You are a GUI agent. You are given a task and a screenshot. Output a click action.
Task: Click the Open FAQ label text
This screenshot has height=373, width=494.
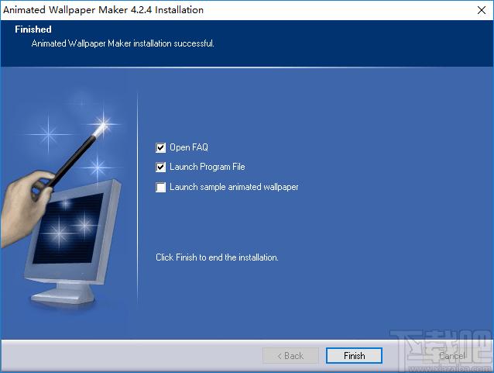point(189,147)
